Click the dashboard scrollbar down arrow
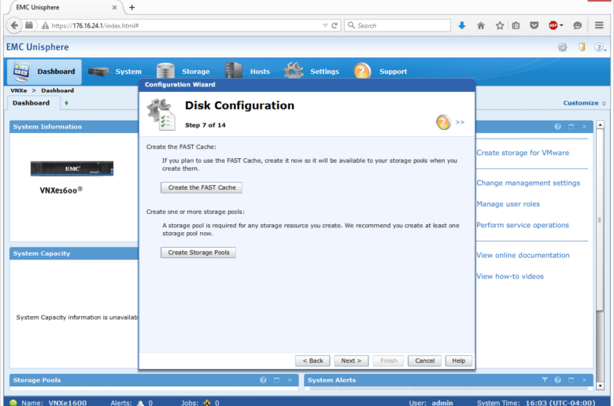Screen dimensions: 614x406 (600, 386)
